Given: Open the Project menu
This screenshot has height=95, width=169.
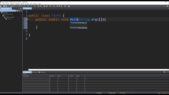Looking at the screenshot, I should coord(27,4).
